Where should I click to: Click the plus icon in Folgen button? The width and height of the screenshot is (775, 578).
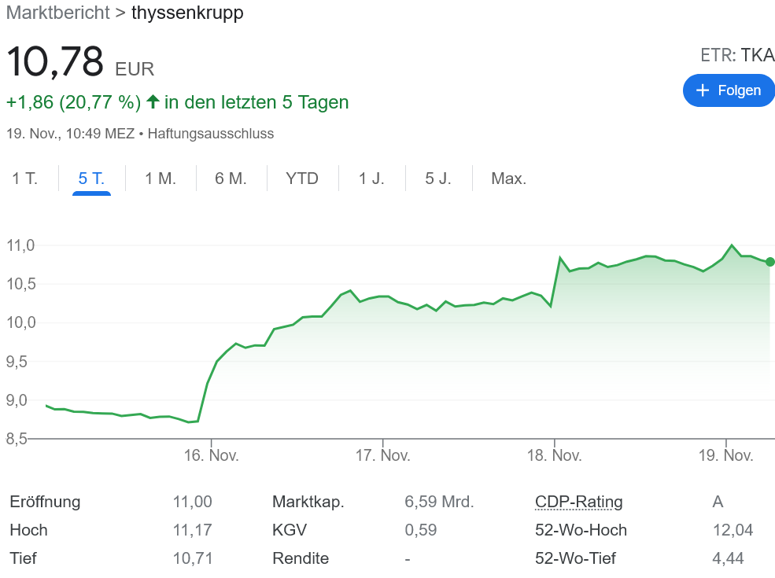click(703, 90)
